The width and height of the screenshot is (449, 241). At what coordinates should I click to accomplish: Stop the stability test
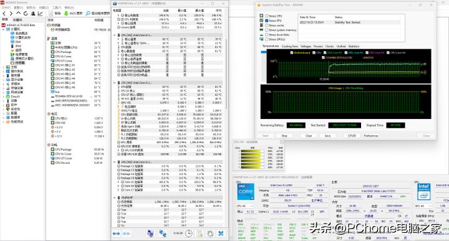click(284, 136)
